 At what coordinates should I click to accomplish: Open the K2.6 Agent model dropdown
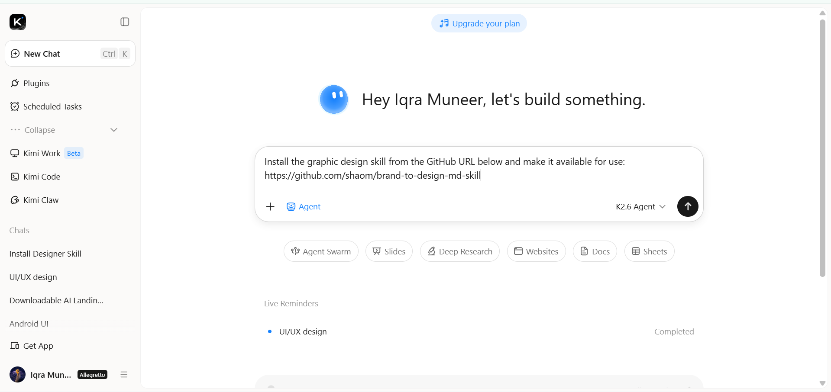click(x=640, y=206)
